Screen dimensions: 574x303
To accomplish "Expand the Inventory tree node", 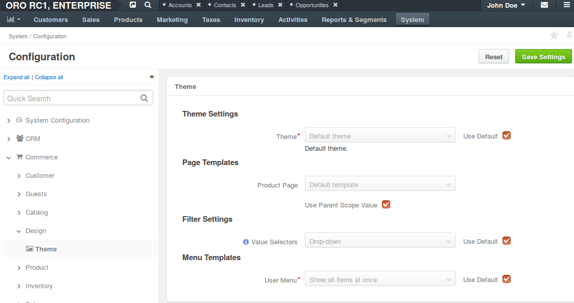I will [x=19, y=286].
